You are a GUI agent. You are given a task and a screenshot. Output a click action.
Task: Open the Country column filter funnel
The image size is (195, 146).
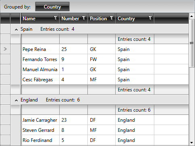(x=150, y=18)
